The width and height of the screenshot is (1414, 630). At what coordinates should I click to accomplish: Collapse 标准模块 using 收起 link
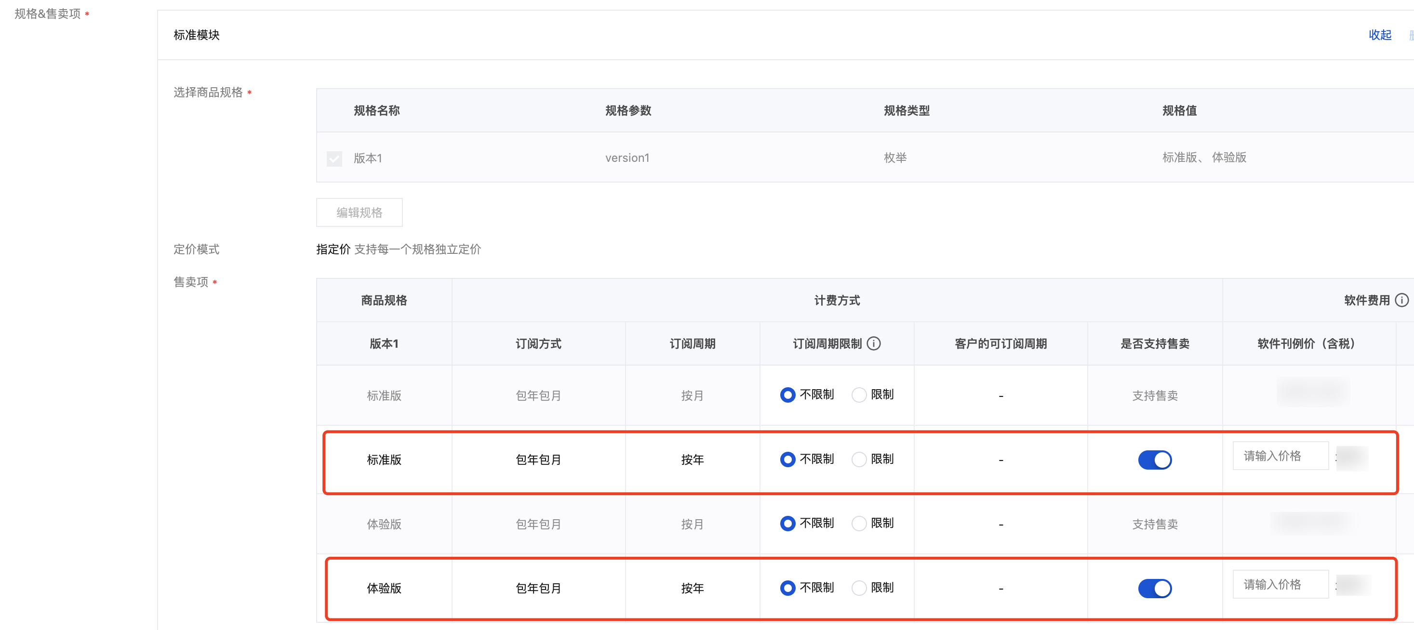point(1379,35)
